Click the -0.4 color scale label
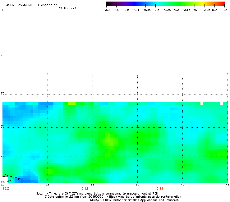Image resolution: width=230 pixels, height=202 pixels. tap(136, 10)
